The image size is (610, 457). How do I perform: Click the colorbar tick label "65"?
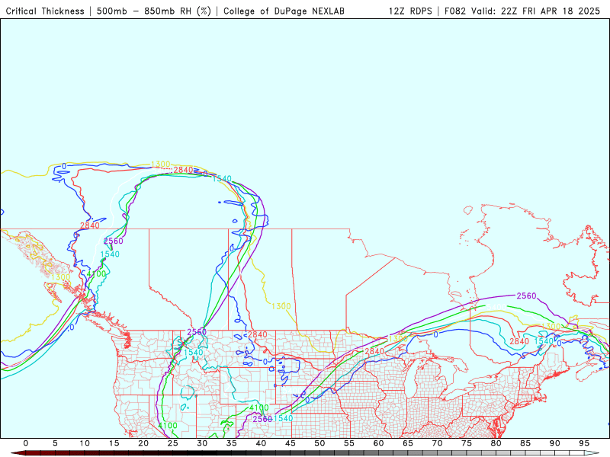click(x=408, y=443)
